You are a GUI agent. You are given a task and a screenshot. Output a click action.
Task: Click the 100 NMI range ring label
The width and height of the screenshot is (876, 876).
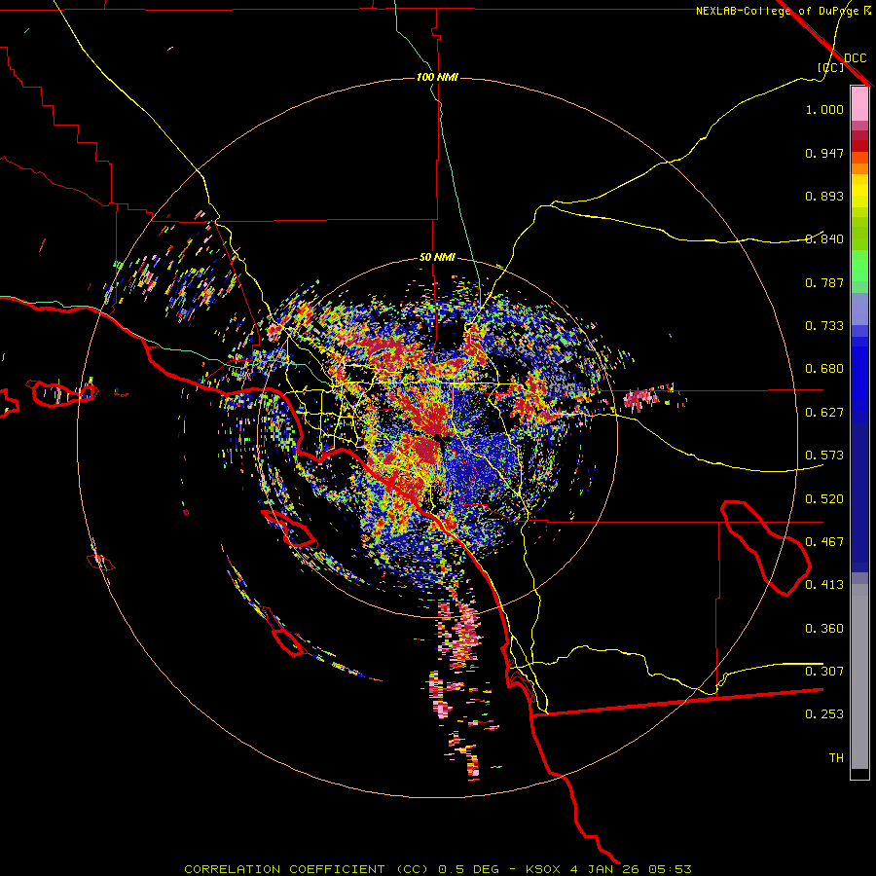(437, 77)
